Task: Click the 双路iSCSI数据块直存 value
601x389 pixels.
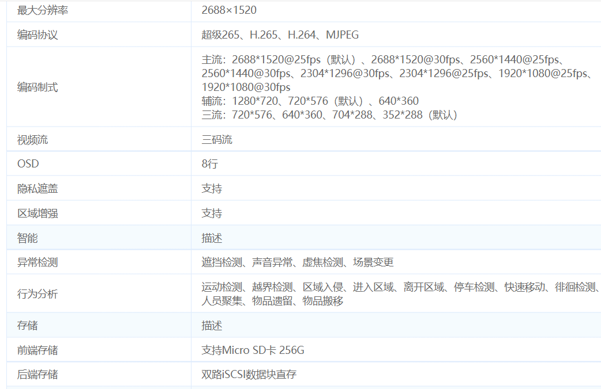Action: pyautogui.click(x=249, y=375)
